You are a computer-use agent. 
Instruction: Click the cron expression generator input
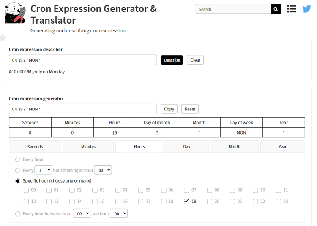[x=83, y=109]
